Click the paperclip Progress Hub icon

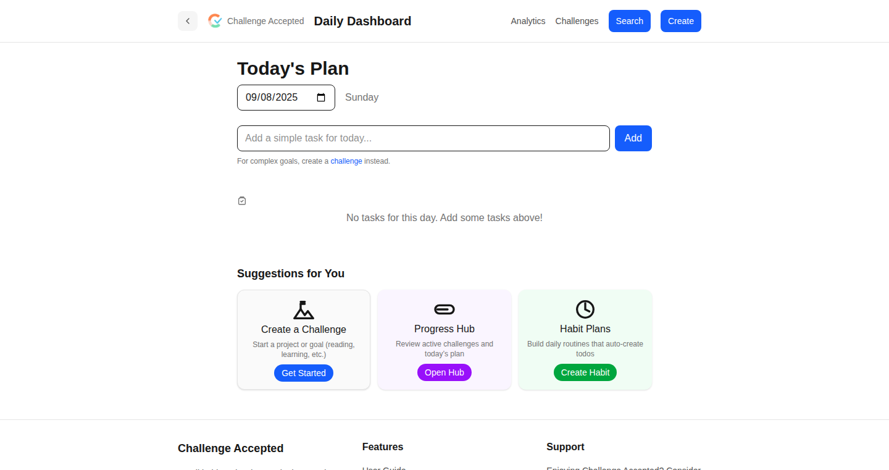point(444,309)
